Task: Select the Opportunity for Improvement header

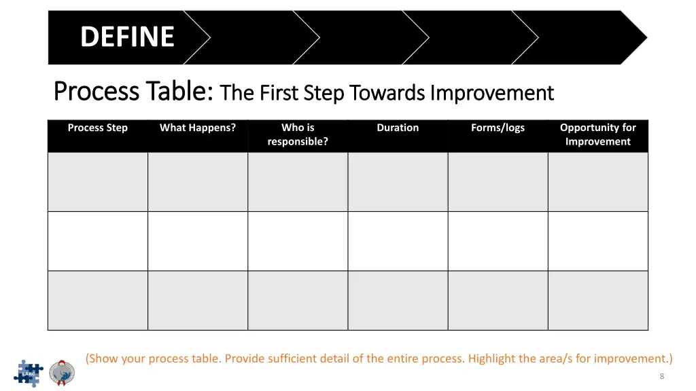Action: pos(598,136)
